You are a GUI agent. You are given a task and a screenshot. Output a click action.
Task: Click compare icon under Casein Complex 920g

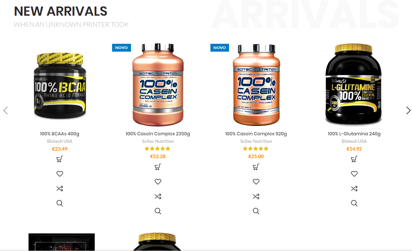pyautogui.click(x=256, y=196)
